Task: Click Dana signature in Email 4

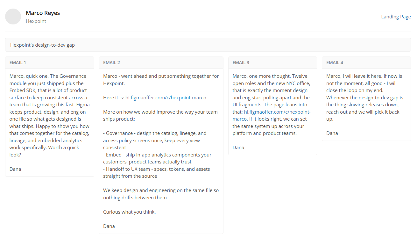Action: coord(332,133)
